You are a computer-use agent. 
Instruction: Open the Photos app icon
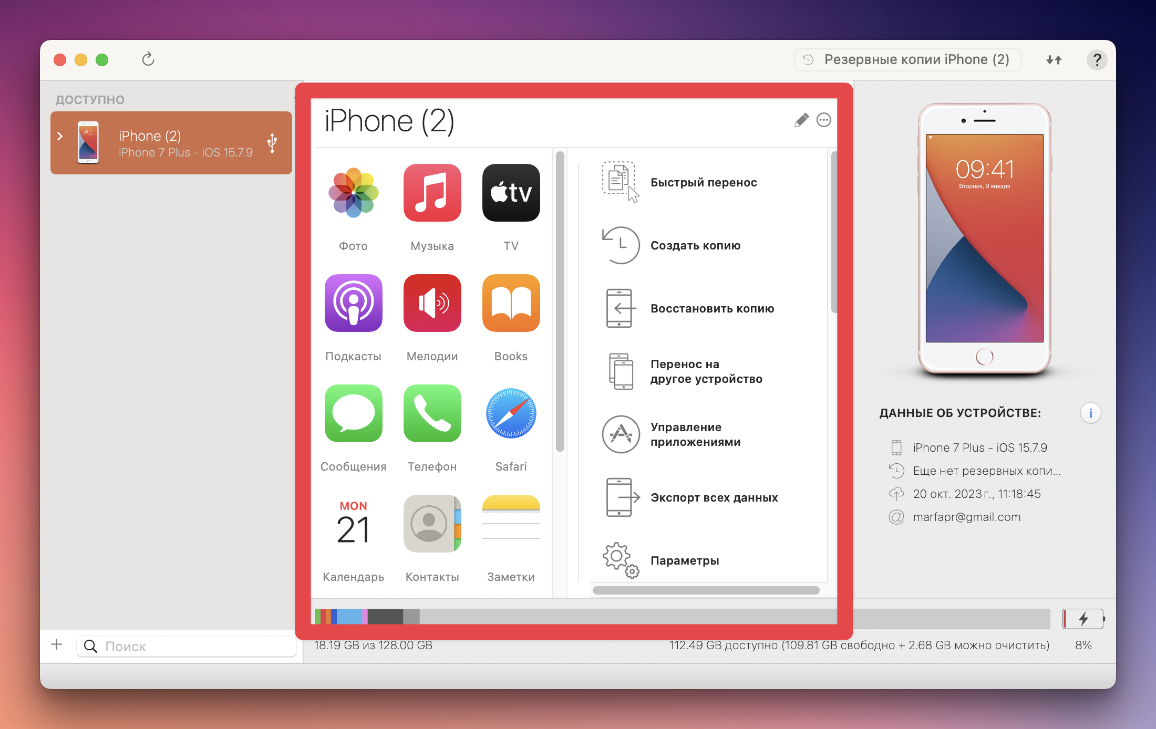[x=353, y=193]
